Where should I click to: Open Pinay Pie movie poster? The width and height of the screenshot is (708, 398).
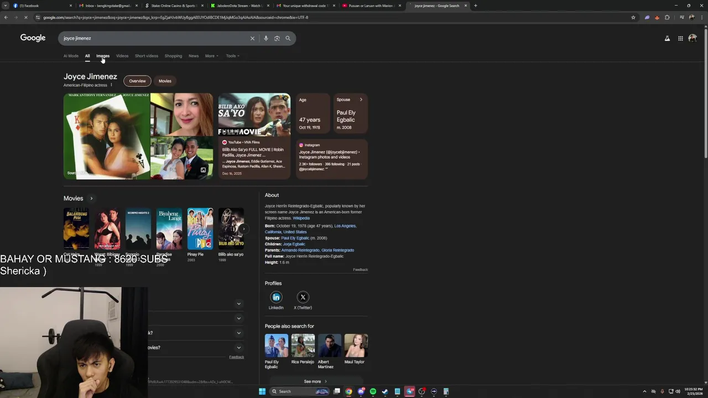(x=200, y=229)
